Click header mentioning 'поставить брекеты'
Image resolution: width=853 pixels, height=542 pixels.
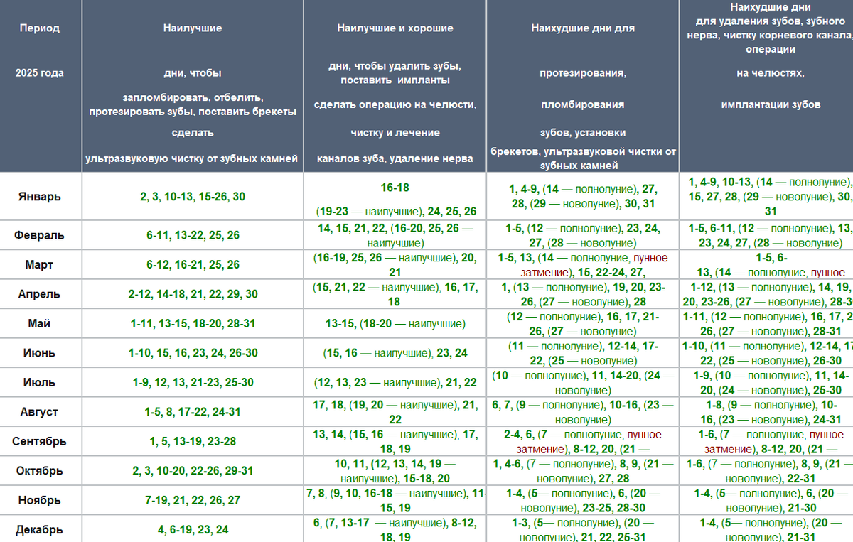(x=192, y=85)
